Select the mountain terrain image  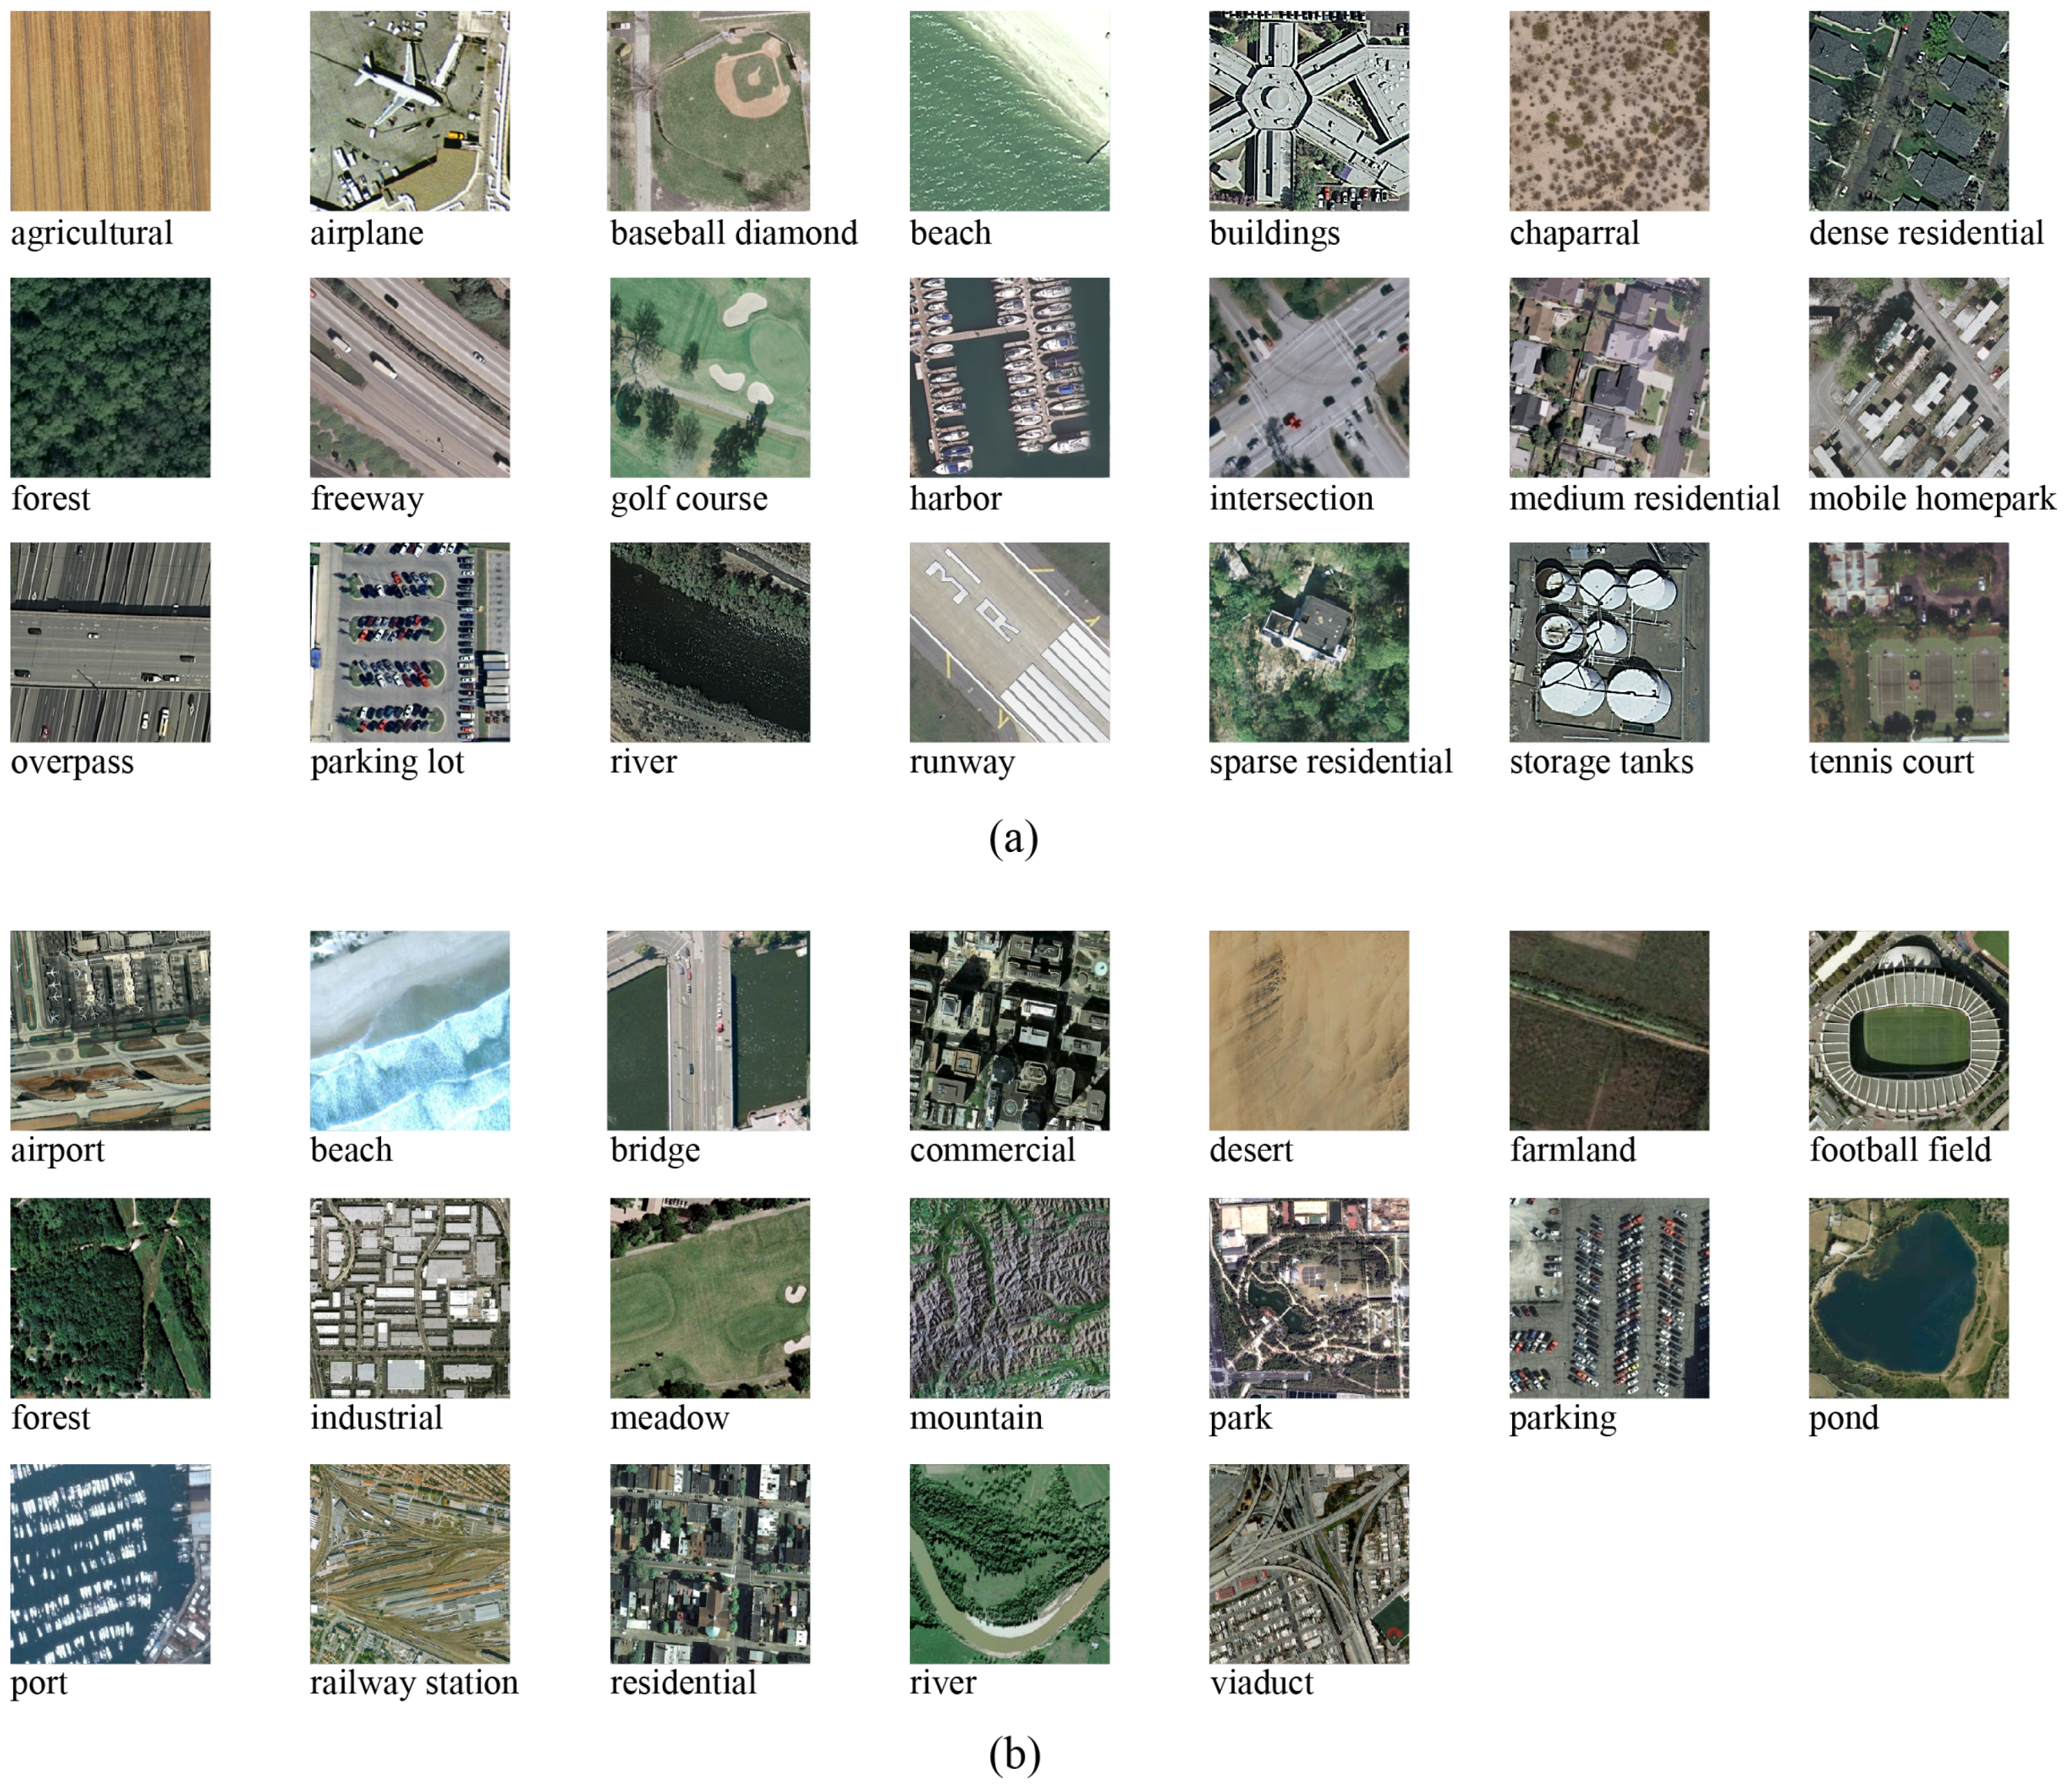pos(1009,1297)
